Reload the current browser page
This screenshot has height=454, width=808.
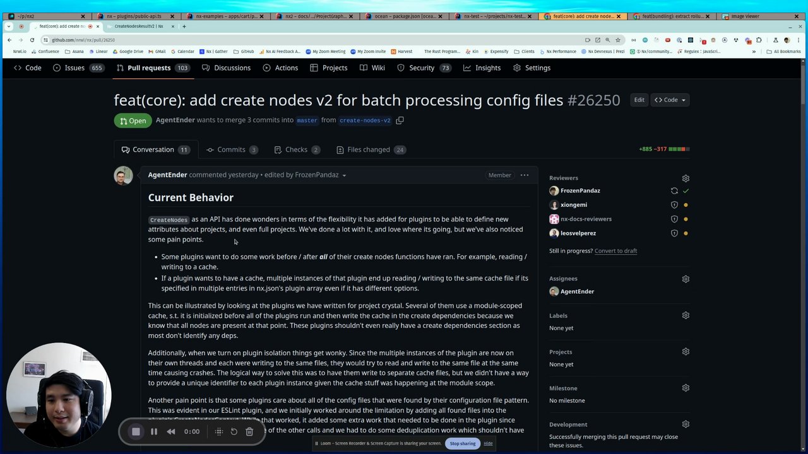point(32,40)
